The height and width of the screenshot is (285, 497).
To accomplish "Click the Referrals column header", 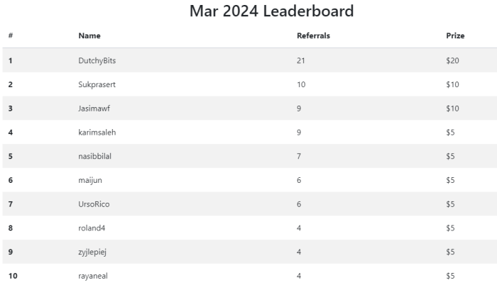I will (x=313, y=35).
